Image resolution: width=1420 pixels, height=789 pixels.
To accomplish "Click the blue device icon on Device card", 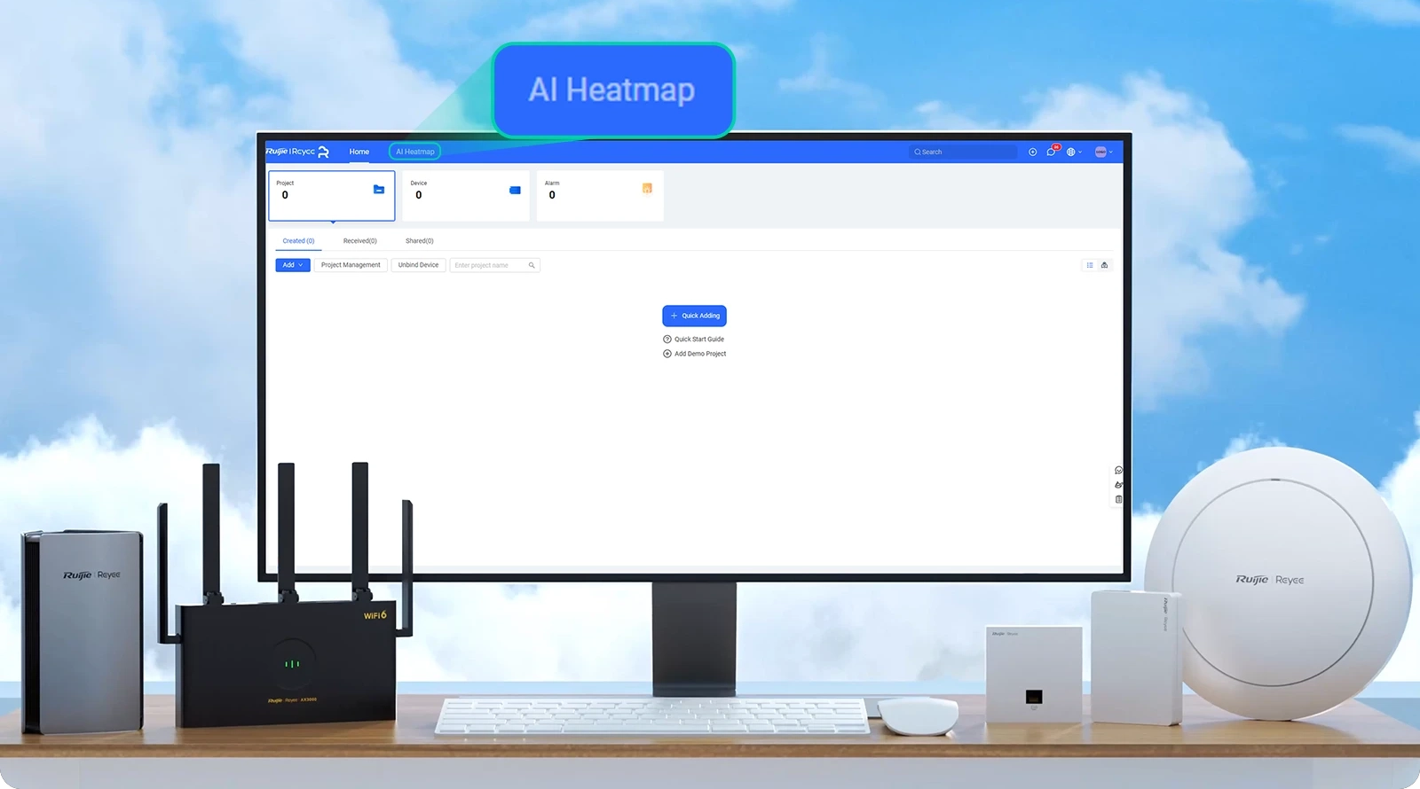I will click(x=515, y=190).
